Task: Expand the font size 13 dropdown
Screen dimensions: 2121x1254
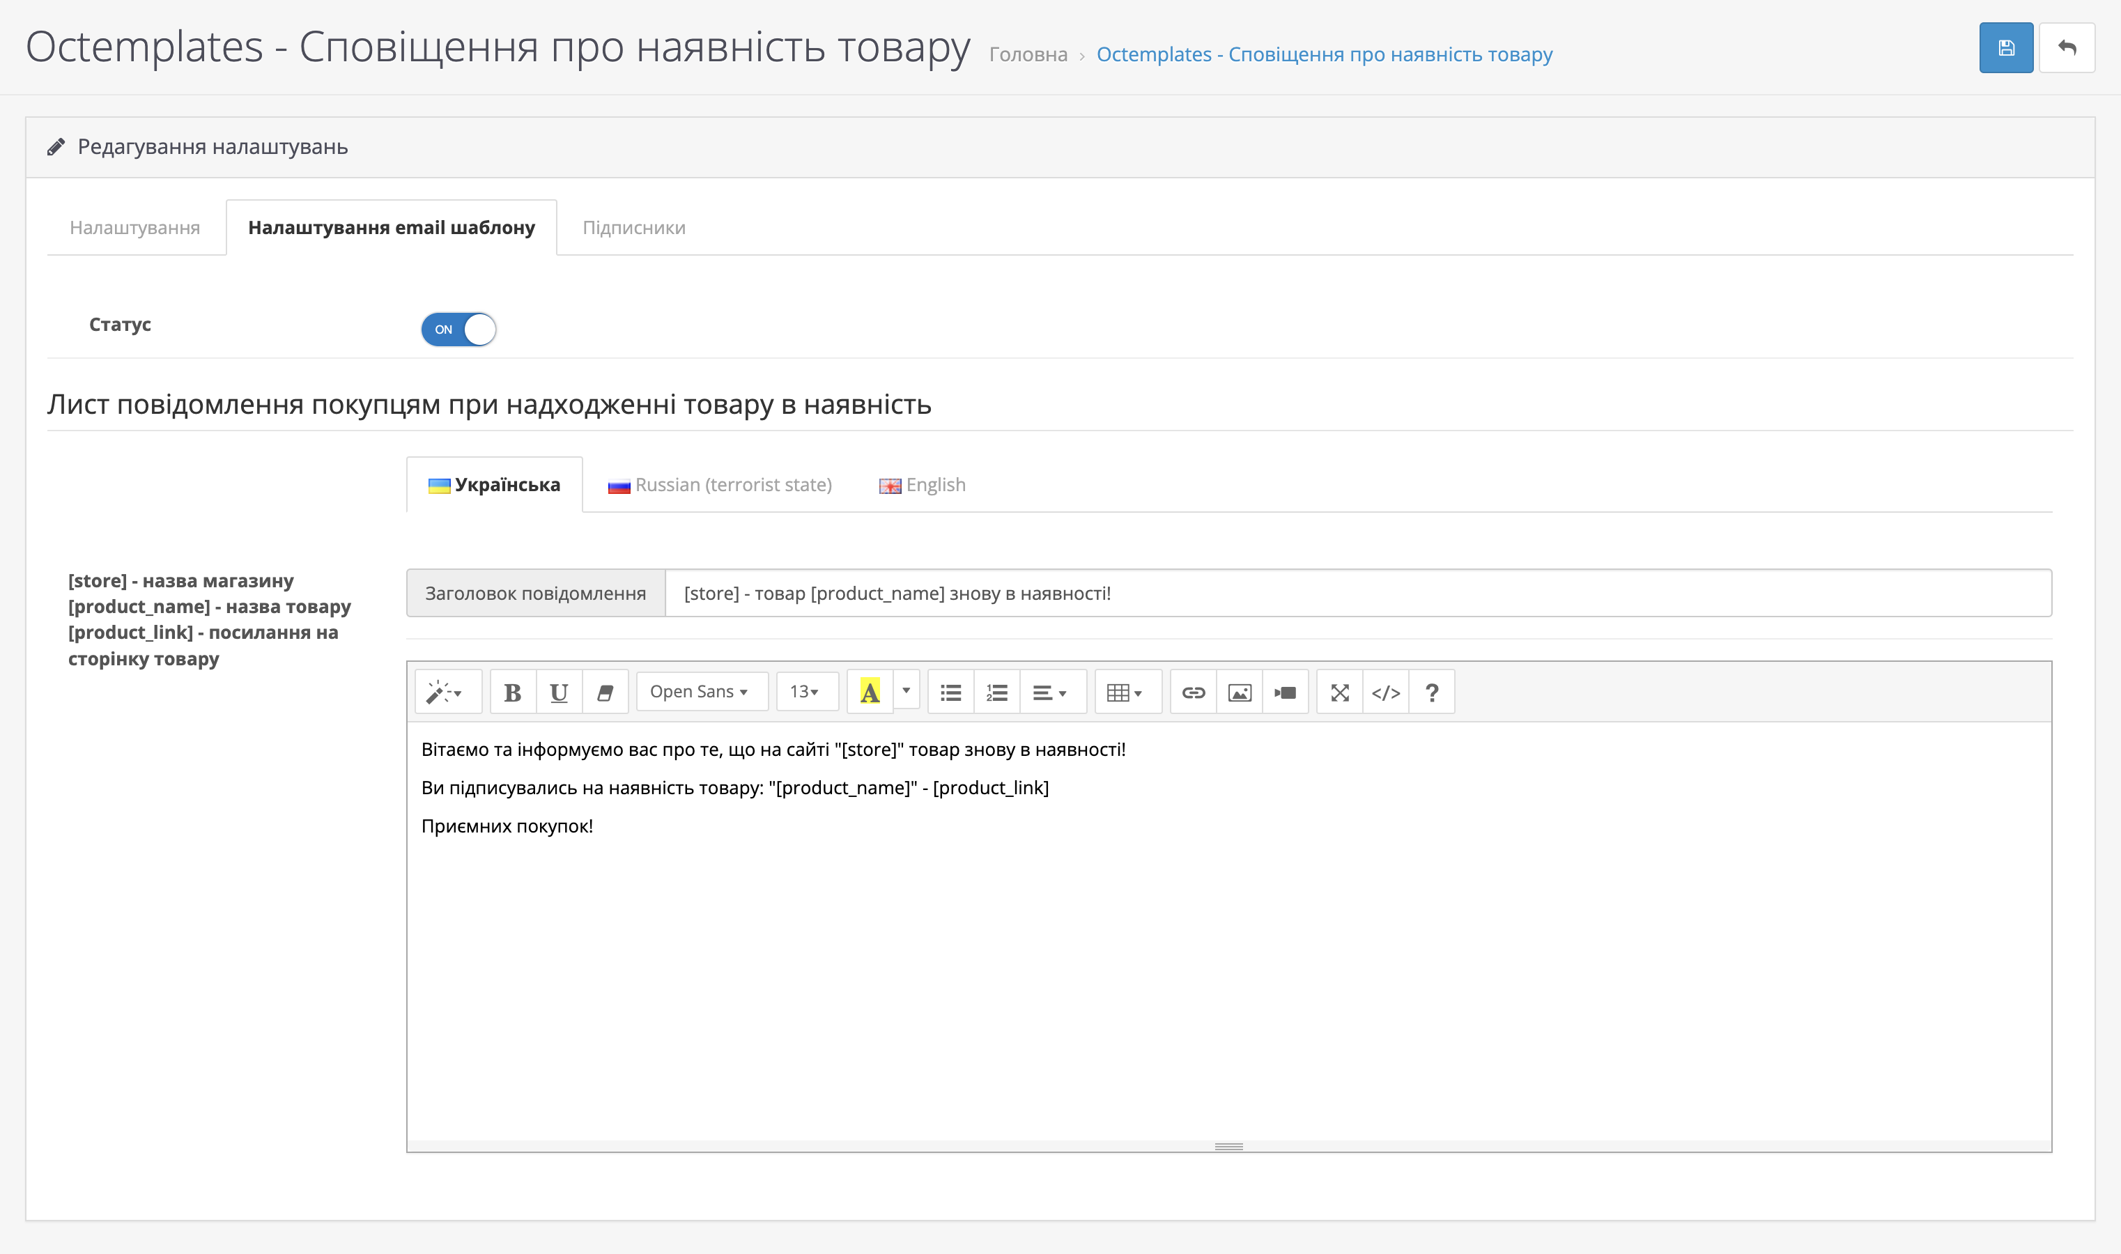Action: pyautogui.click(x=805, y=691)
